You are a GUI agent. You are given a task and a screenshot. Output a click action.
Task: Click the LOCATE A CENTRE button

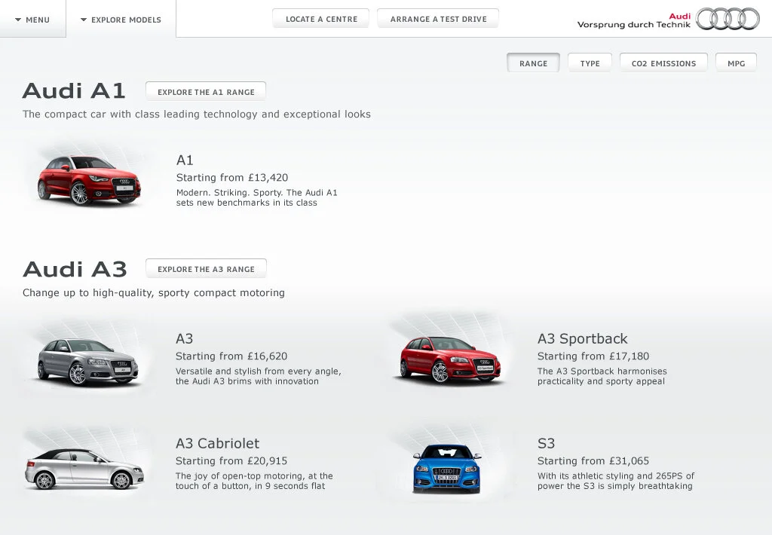[321, 19]
